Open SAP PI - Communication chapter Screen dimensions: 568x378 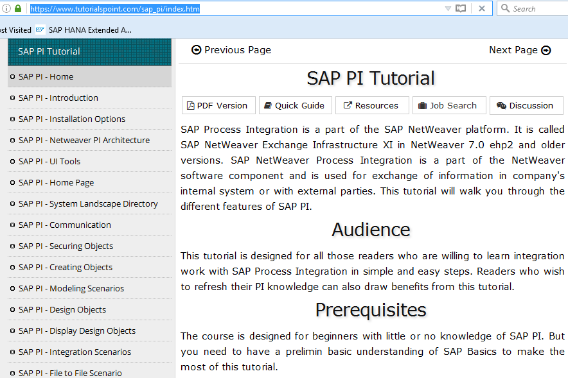tap(89, 225)
